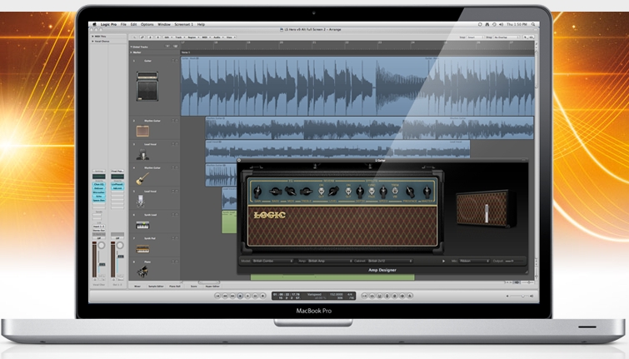Open the Screenset 1 menu
This screenshot has width=629, height=359.
point(184,24)
